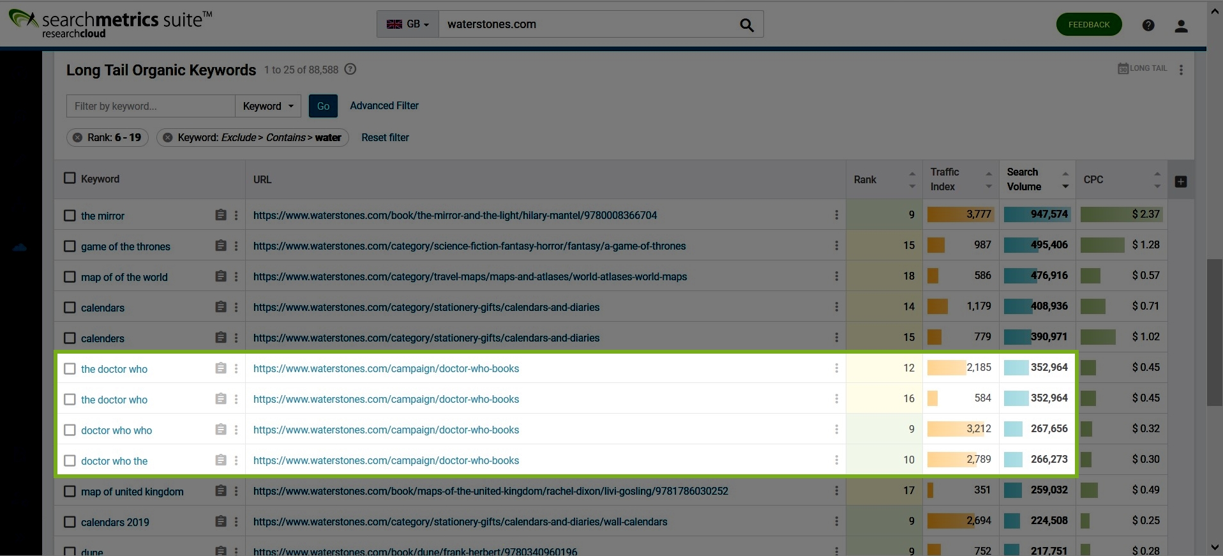Remove the Keyword Exclude water filter chip

click(168, 137)
